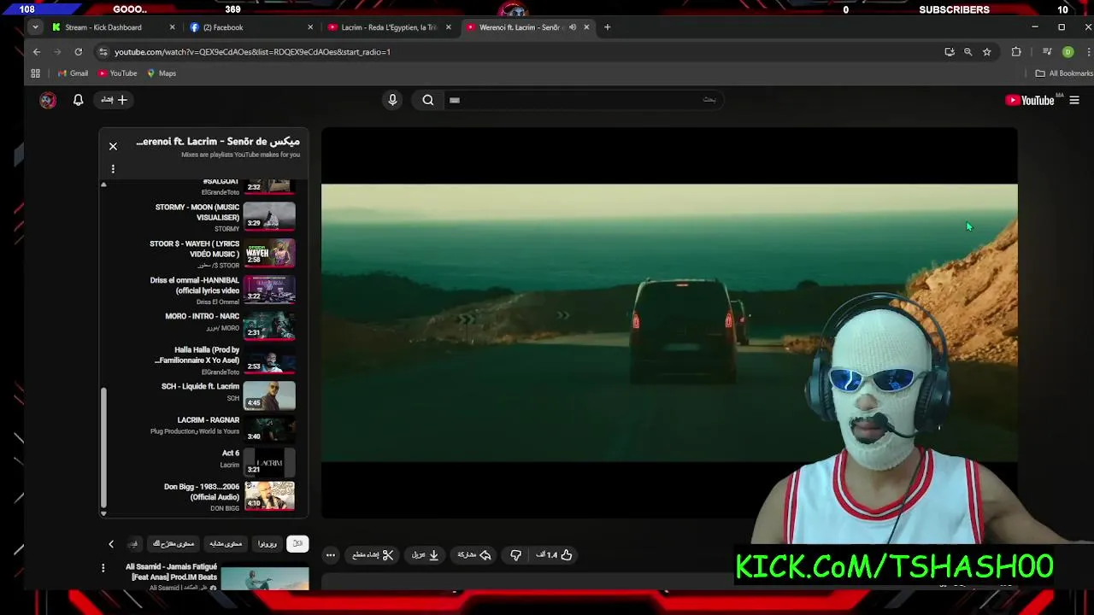Select the second filter chip

268,544
